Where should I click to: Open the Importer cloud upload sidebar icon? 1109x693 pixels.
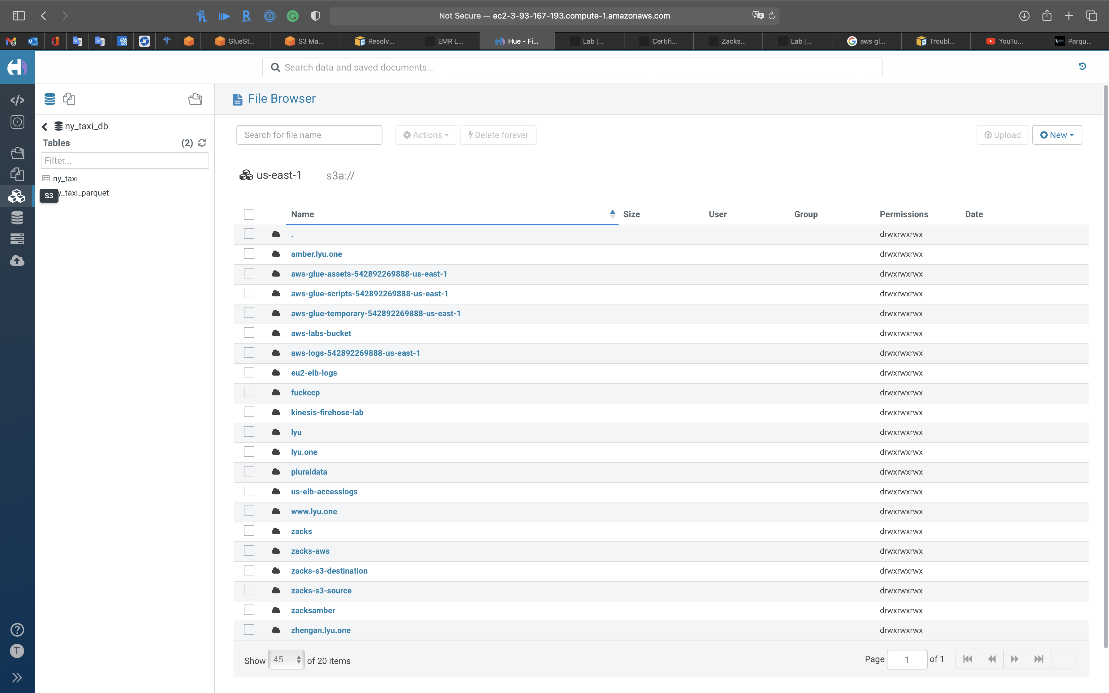17,261
